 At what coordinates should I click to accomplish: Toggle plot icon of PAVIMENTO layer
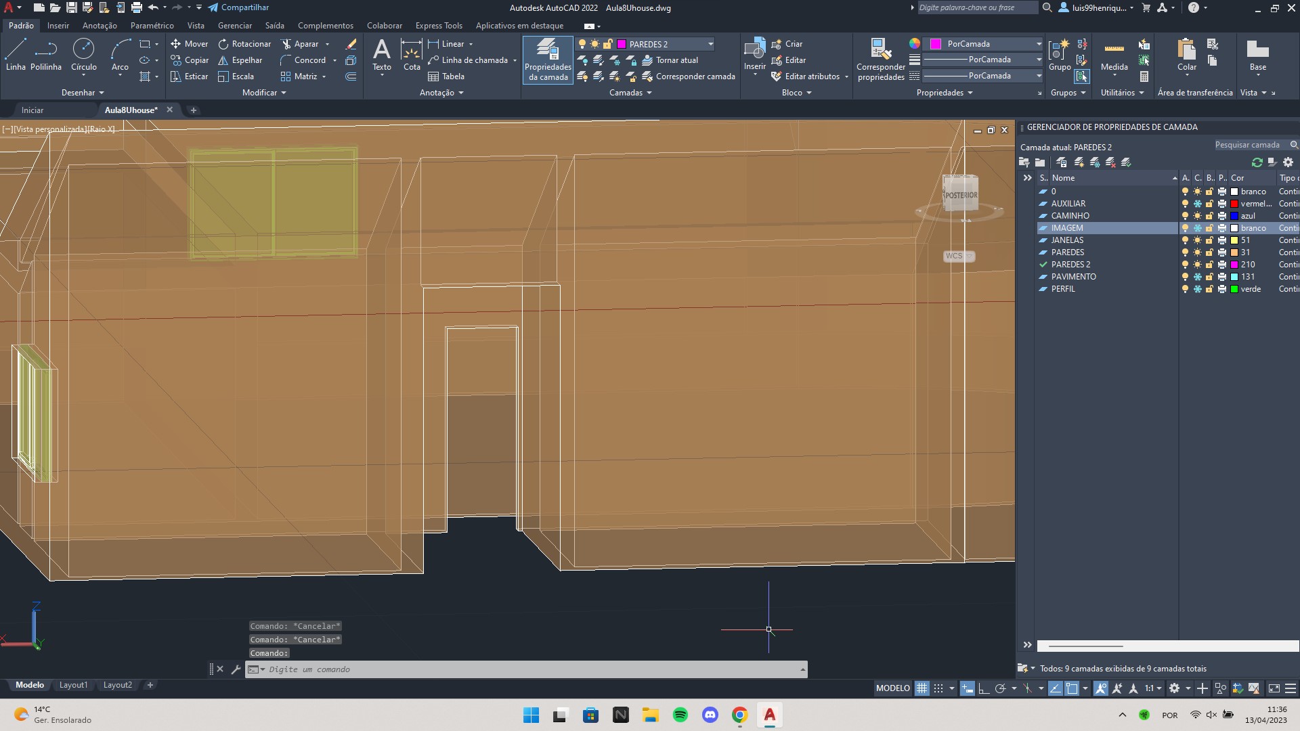1222,277
